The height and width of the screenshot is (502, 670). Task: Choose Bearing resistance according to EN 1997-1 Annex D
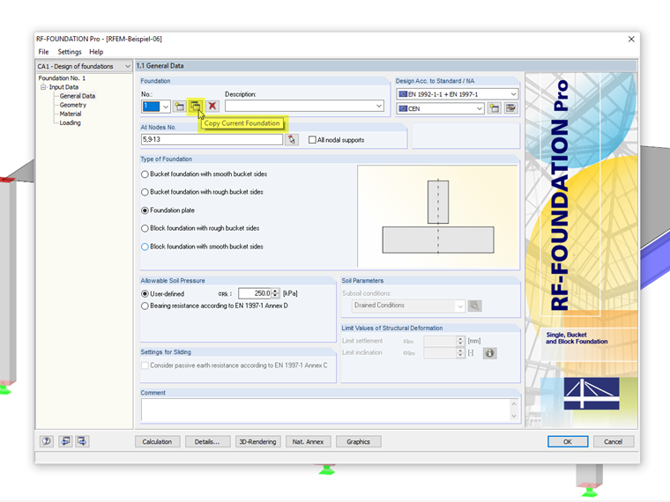(x=145, y=306)
